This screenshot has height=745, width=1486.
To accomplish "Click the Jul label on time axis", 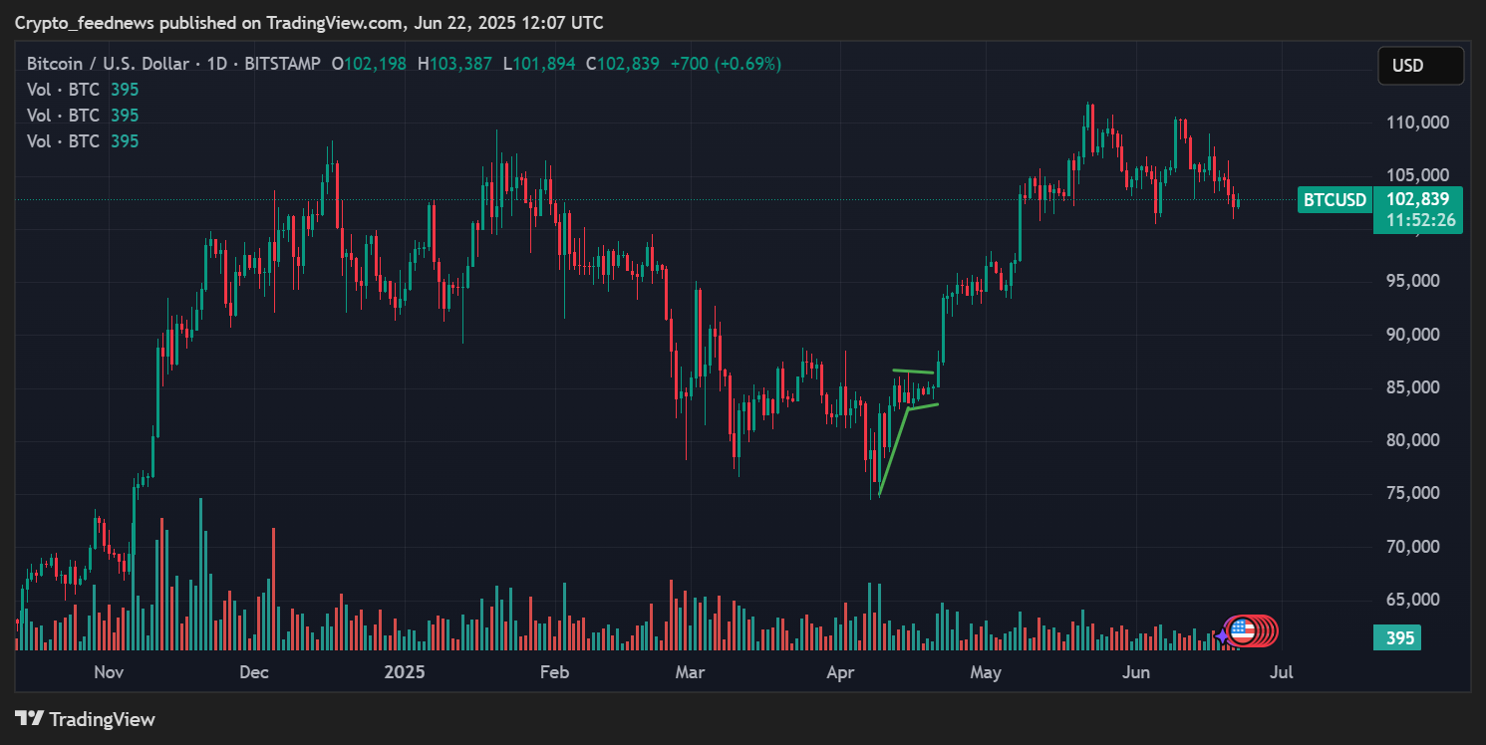I will click(1282, 672).
